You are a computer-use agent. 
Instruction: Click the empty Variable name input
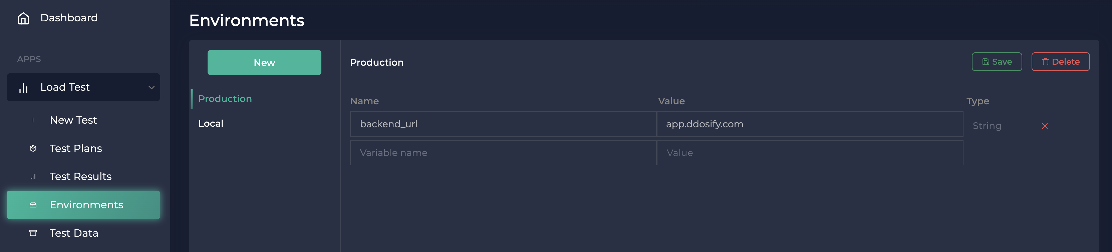503,152
